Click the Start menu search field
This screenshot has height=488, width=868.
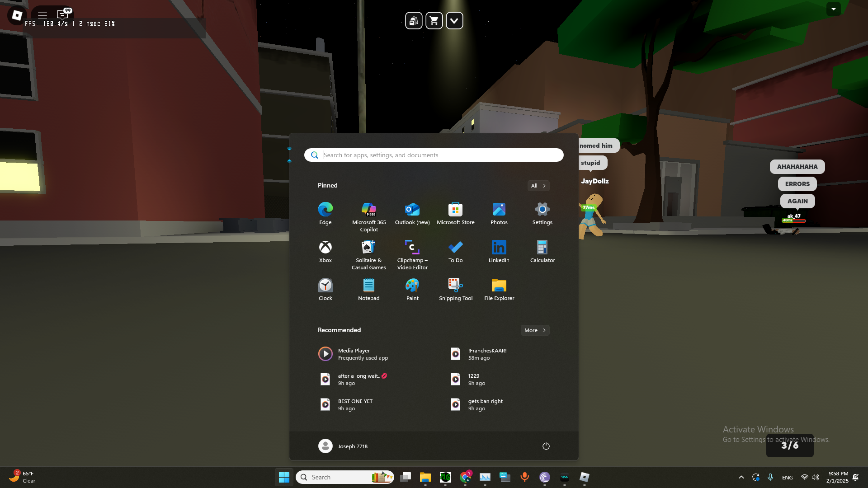point(434,155)
